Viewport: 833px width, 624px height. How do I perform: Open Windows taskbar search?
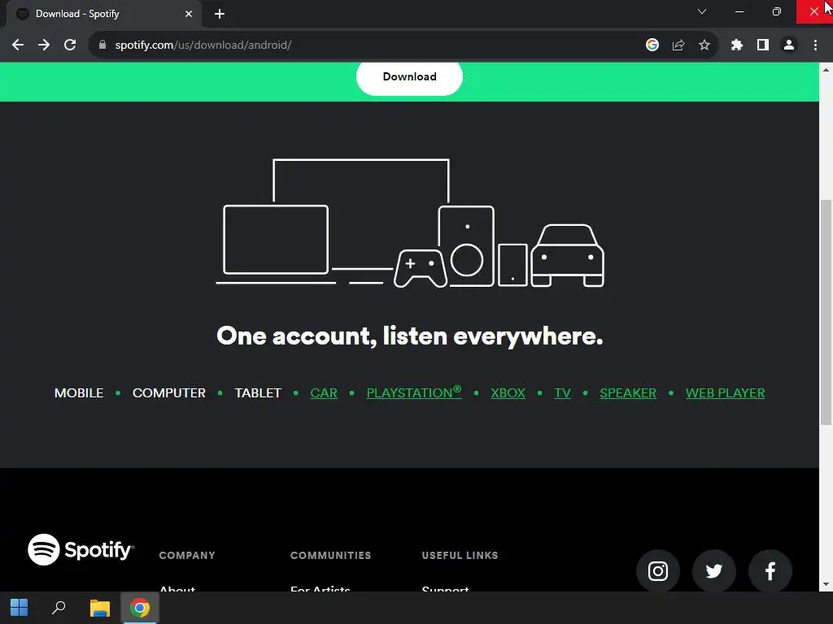(x=59, y=608)
